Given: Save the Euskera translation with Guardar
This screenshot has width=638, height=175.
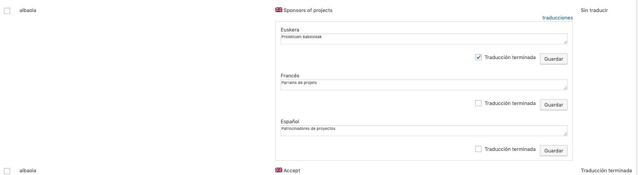Looking at the screenshot, I should click(x=554, y=59).
